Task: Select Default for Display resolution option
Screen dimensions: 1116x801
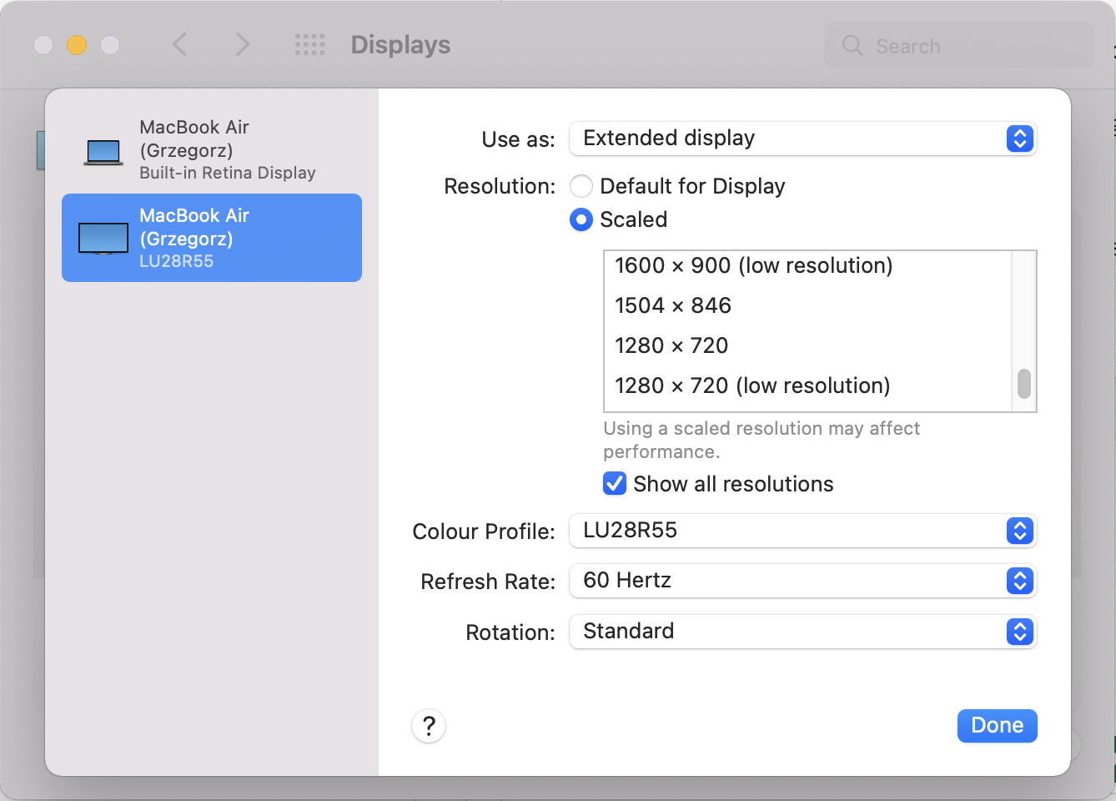Action: [x=581, y=186]
